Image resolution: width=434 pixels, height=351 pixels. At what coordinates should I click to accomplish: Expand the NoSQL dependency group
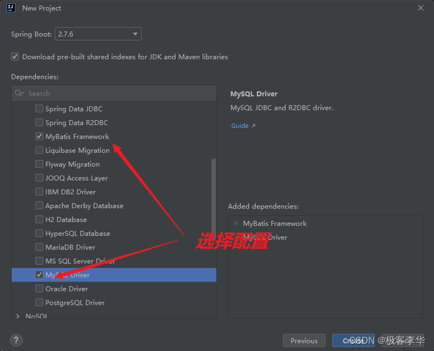[18, 316]
